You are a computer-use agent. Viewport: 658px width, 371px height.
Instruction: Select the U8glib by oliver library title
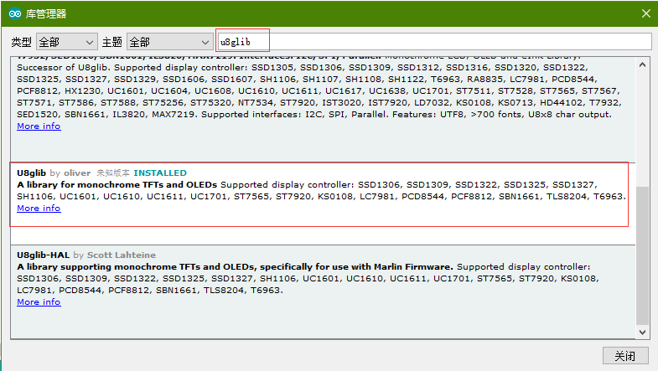(x=32, y=173)
